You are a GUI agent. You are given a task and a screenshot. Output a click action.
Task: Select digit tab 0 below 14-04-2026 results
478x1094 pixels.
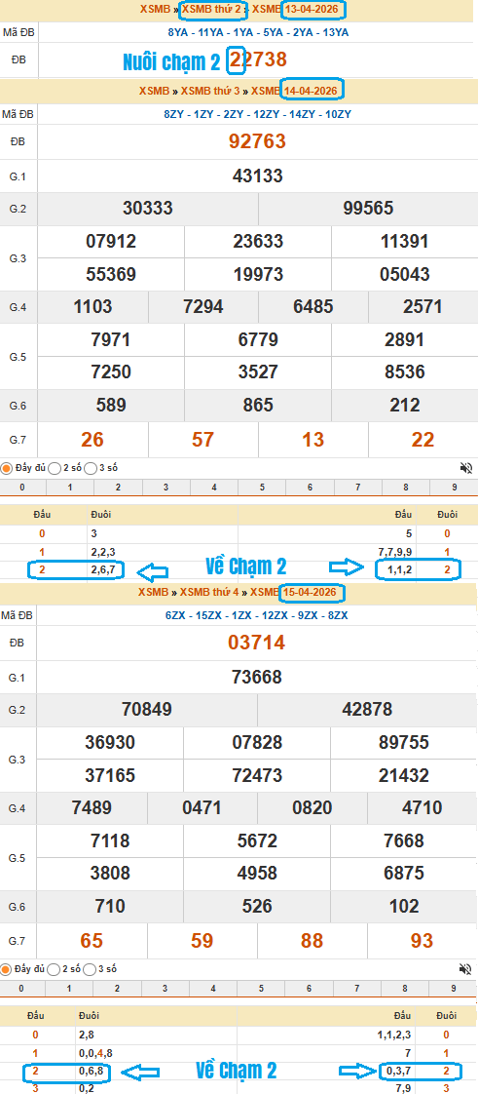tap(22, 487)
